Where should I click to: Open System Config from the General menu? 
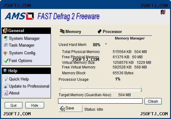[19, 53]
